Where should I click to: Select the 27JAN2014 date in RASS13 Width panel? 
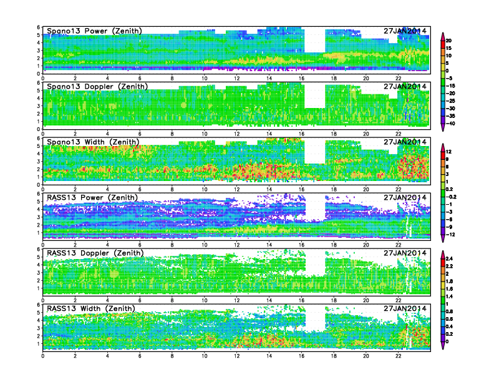pos(405,308)
